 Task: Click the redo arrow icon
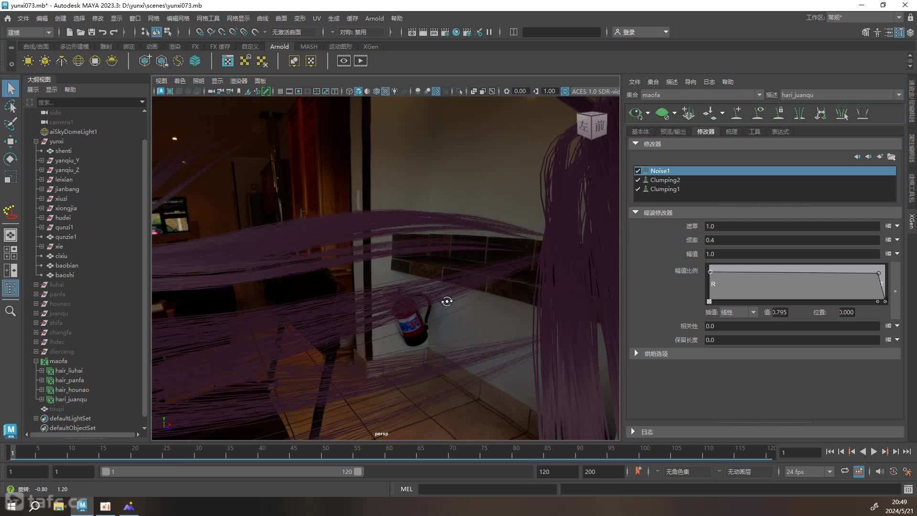(x=114, y=32)
